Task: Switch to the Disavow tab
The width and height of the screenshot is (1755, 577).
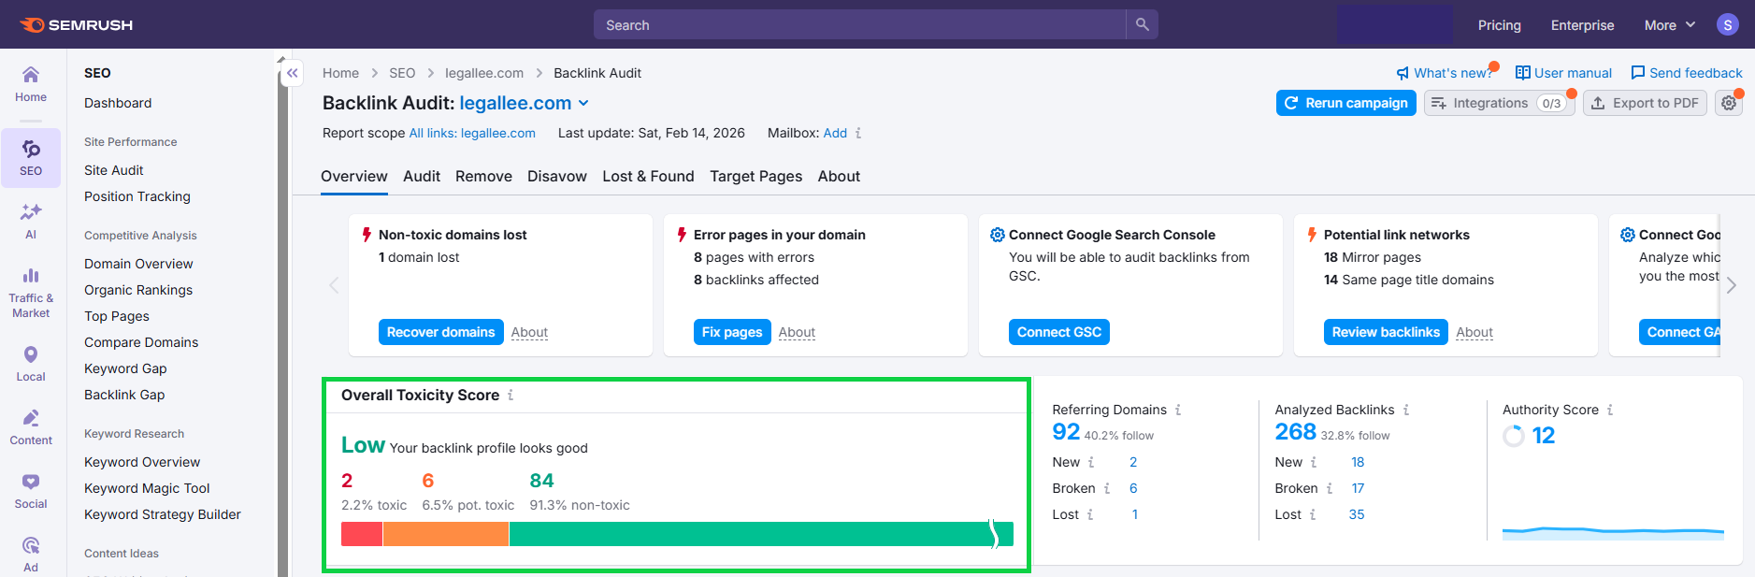Action: [557, 177]
